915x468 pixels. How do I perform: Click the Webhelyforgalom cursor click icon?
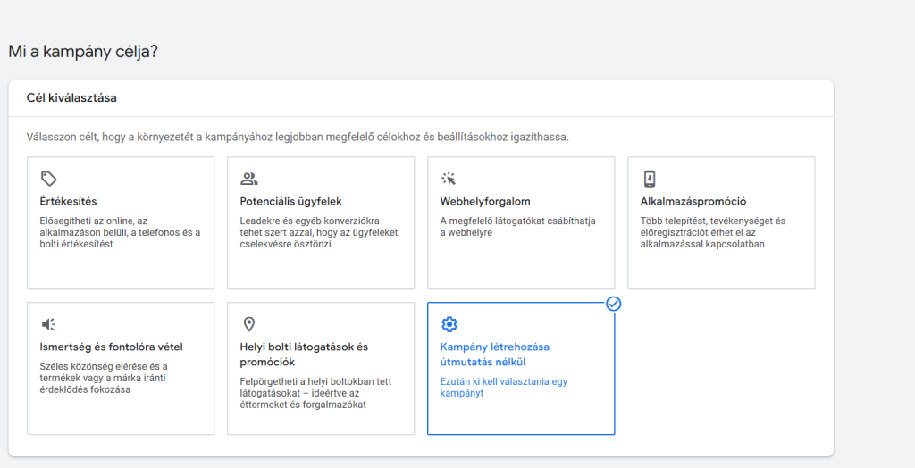tap(449, 179)
